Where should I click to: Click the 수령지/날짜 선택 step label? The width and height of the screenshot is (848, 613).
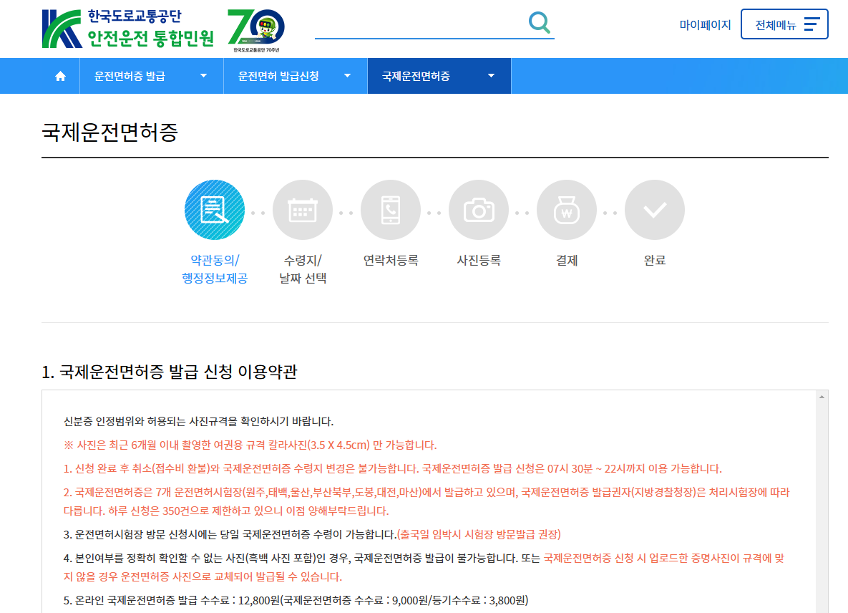302,269
